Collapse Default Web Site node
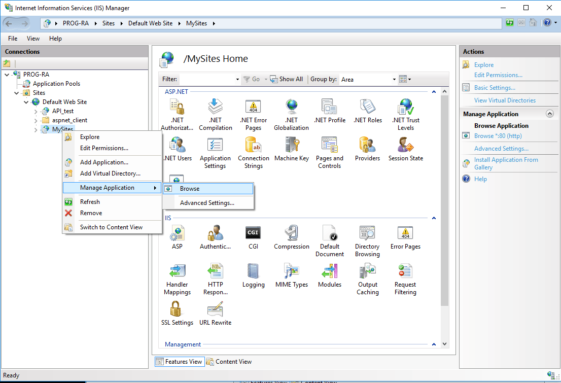The image size is (561, 383). click(x=26, y=102)
